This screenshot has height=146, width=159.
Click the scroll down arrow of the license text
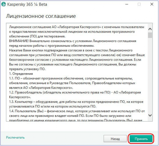tap(150, 115)
